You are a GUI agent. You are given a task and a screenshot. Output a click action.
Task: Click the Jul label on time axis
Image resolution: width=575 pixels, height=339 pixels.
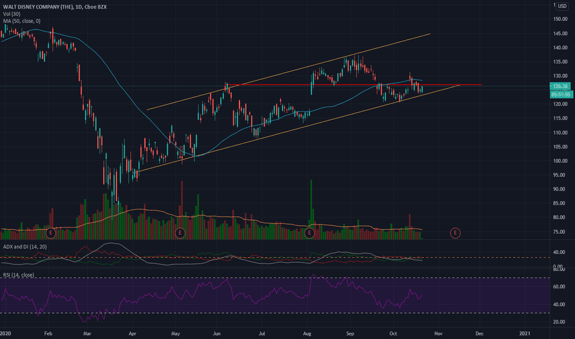click(262, 333)
